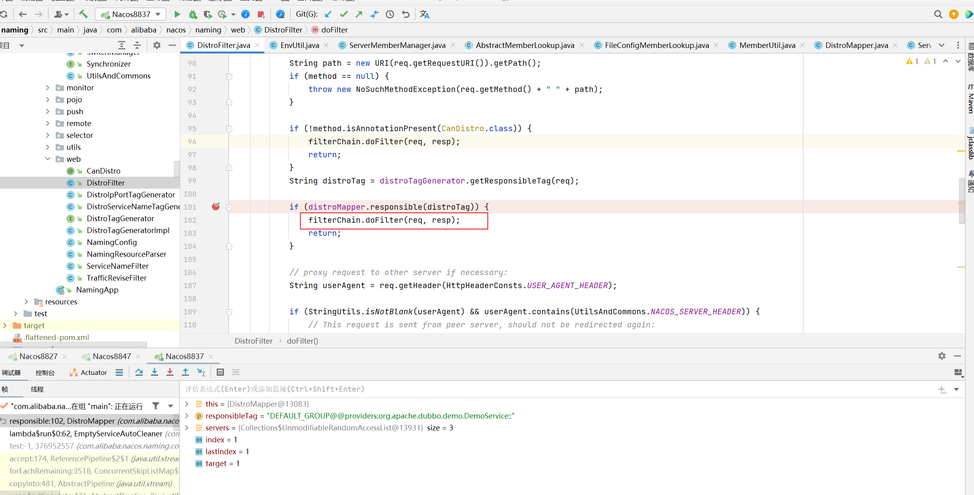This screenshot has height=495, width=974.
Task: Click the Build hammer icon
Action: 83,14
